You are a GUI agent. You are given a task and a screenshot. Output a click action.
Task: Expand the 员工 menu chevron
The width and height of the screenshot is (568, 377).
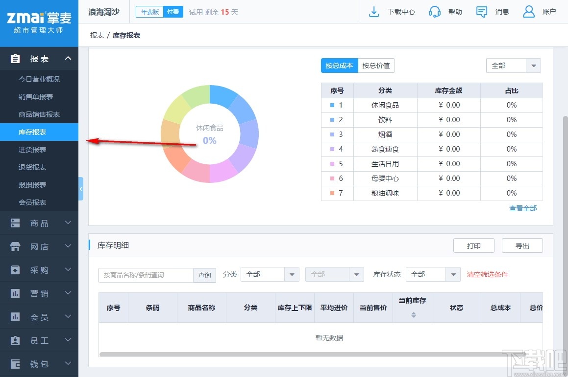click(x=68, y=340)
